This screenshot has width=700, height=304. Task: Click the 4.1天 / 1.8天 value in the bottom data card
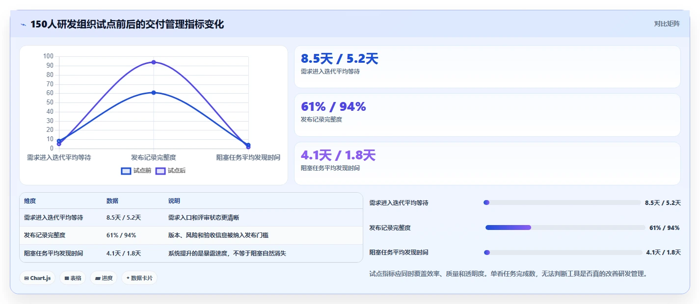[x=338, y=155]
